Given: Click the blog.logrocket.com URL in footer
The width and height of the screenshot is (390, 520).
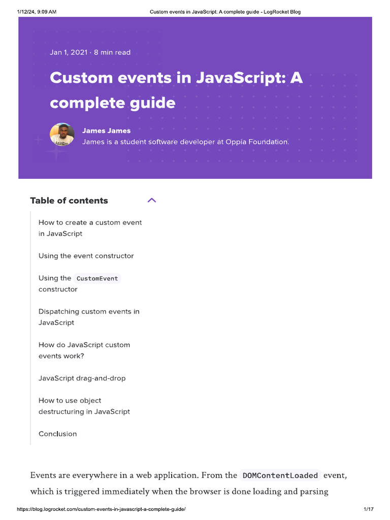Looking at the screenshot, I should tap(102, 509).
